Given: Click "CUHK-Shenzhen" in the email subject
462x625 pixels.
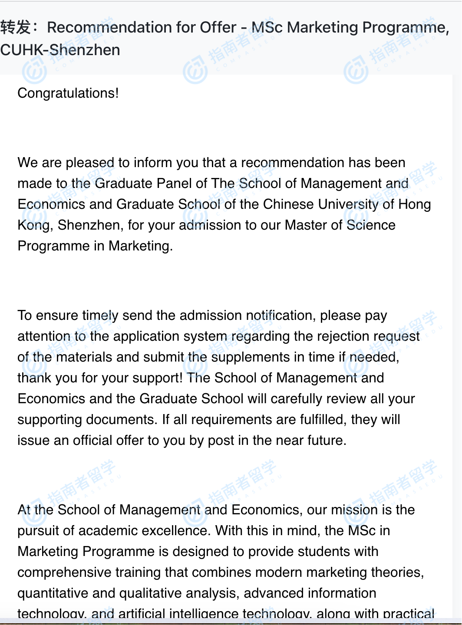Looking at the screenshot, I should pos(60,50).
